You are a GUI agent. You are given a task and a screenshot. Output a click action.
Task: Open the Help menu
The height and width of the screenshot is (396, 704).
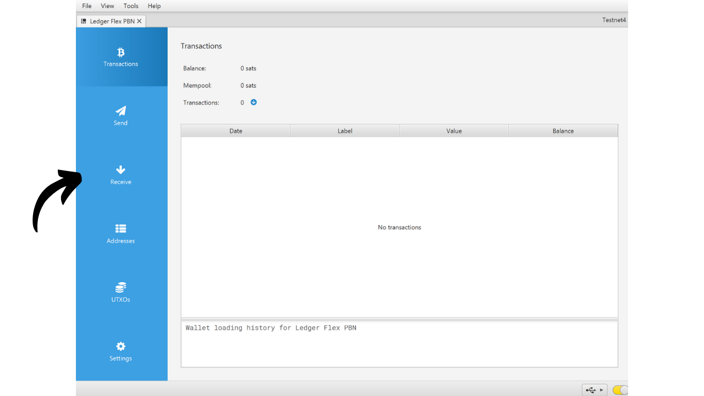[154, 6]
